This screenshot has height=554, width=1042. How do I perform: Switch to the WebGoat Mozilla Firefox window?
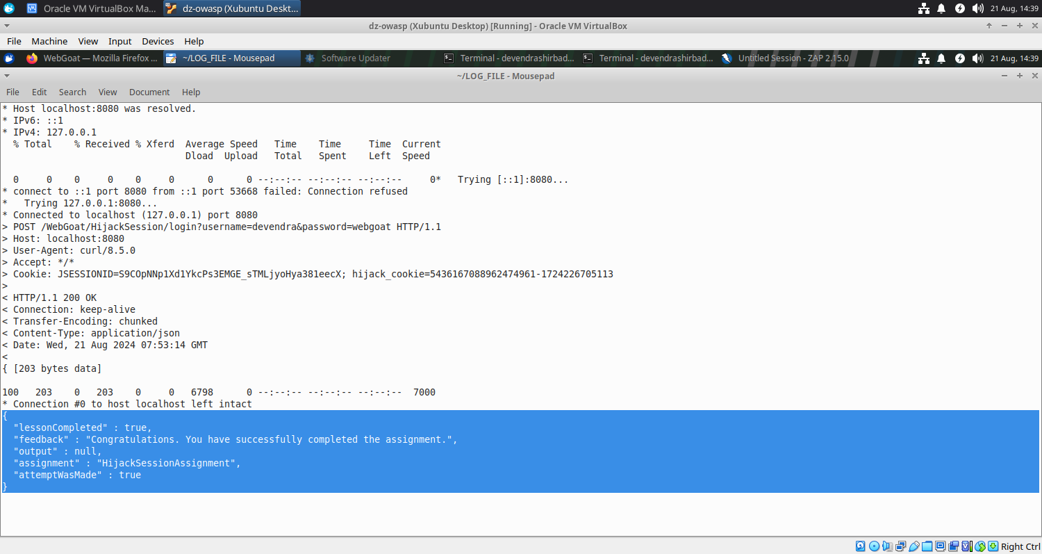tap(92, 58)
